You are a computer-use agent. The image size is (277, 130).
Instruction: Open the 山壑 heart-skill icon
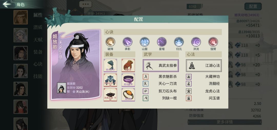(144, 42)
